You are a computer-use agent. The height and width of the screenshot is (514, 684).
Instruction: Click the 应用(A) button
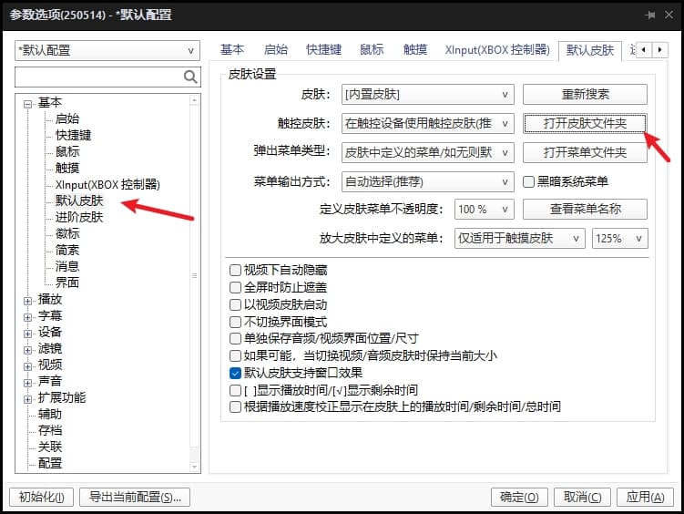(x=645, y=497)
